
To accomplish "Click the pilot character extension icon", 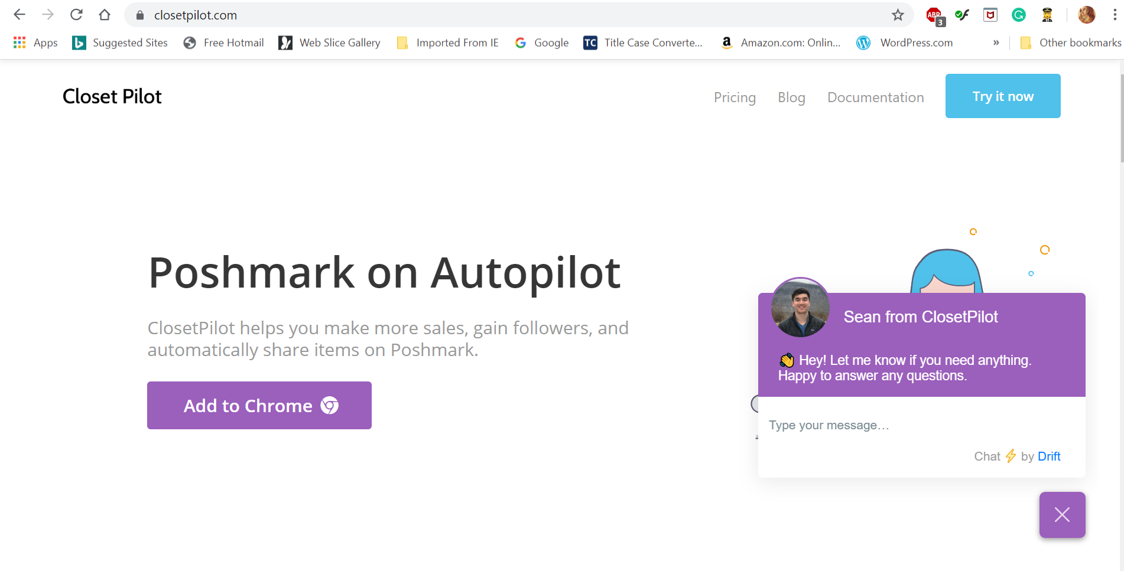I will click(x=1047, y=15).
